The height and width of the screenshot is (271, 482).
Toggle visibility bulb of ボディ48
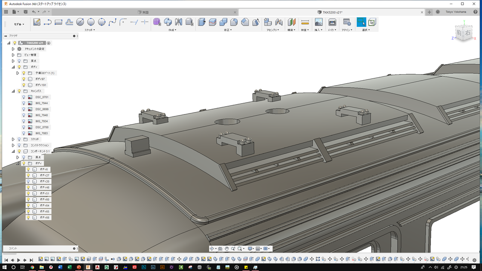pos(28,187)
